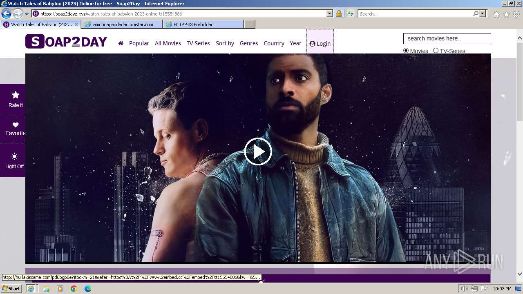The width and height of the screenshot is (523, 294).
Task: Select the TV-Series radio button
Action: pyautogui.click(x=436, y=51)
